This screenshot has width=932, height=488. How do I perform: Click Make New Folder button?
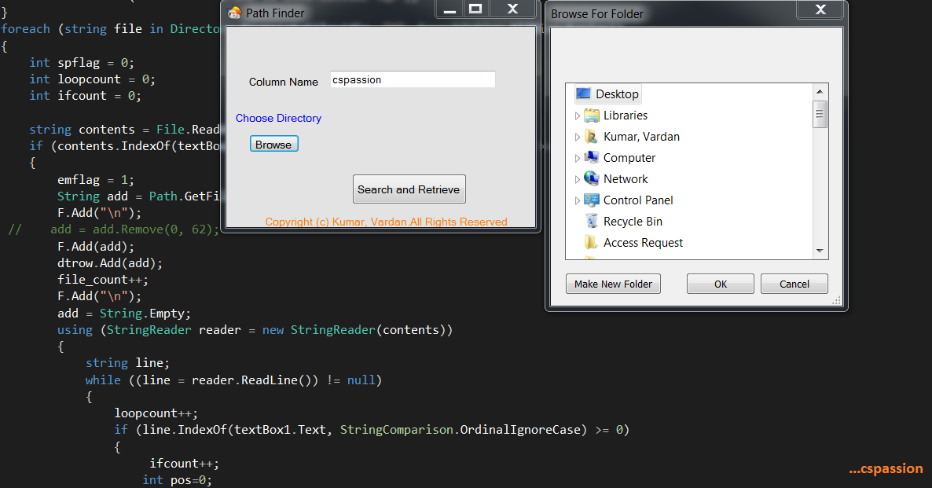pos(614,284)
